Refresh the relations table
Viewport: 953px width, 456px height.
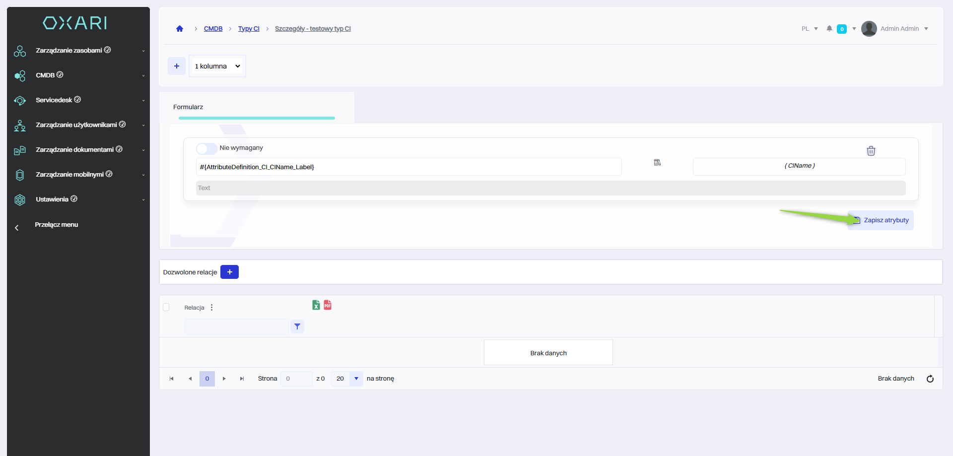(930, 379)
